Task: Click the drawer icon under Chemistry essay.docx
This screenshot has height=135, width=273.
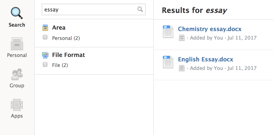Action: [x=182, y=38]
